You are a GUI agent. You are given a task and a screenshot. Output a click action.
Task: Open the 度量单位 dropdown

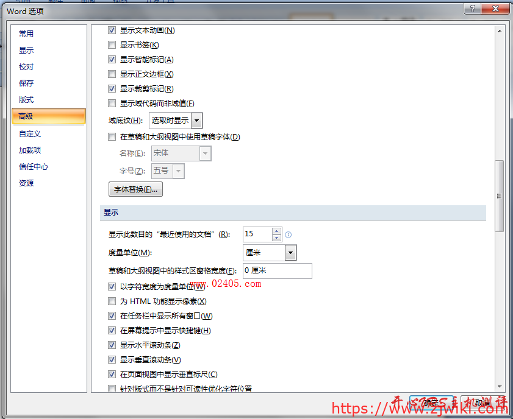point(290,252)
